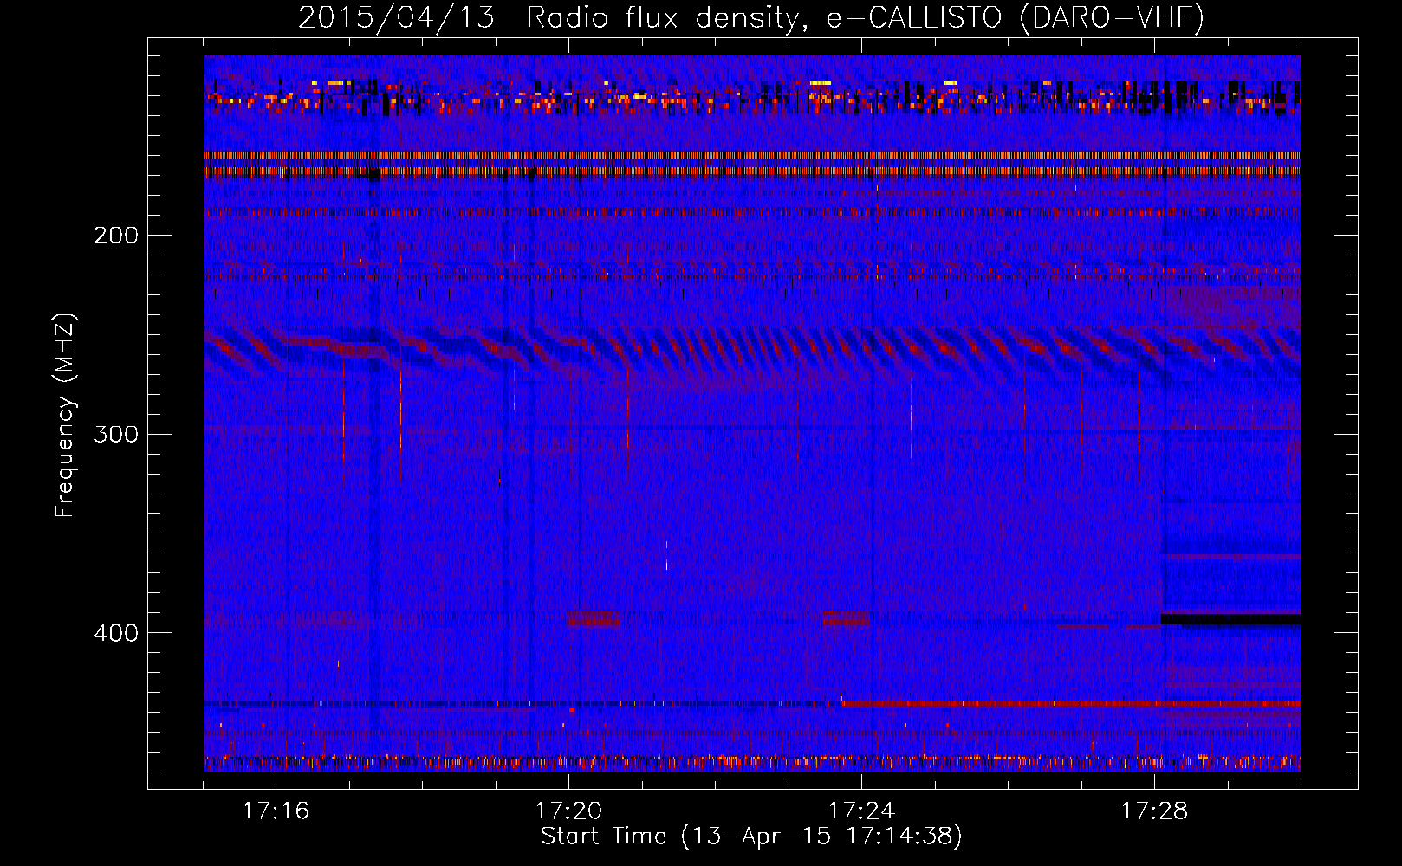Click the 17:24 time tick label
Screen dimensions: 1402x866
(861, 811)
